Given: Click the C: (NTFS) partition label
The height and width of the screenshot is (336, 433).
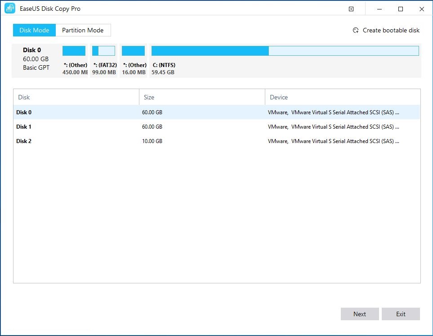Looking at the screenshot, I should [x=164, y=65].
